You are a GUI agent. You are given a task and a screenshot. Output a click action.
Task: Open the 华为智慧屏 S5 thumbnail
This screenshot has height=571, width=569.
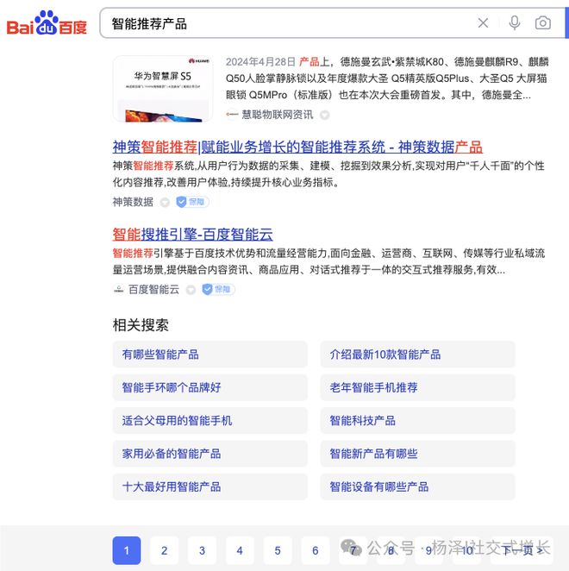tap(163, 89)
